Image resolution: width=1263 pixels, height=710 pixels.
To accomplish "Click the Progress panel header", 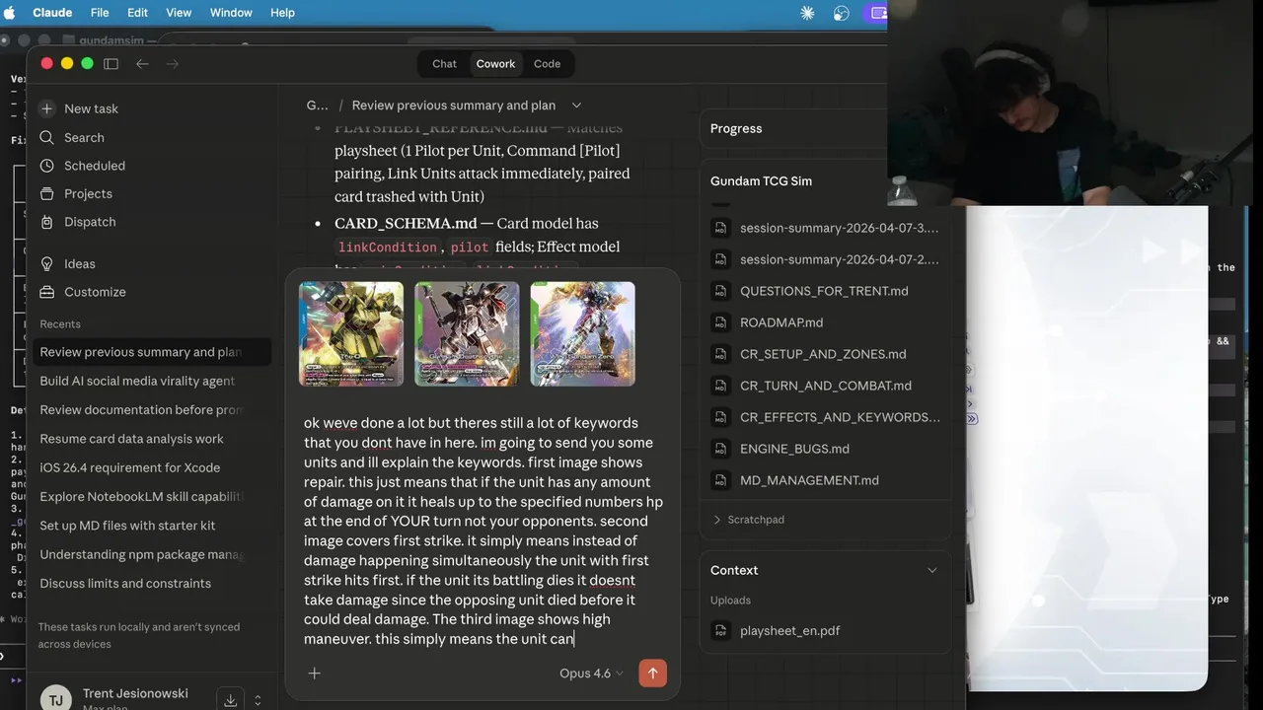I will tap(736, 128).
